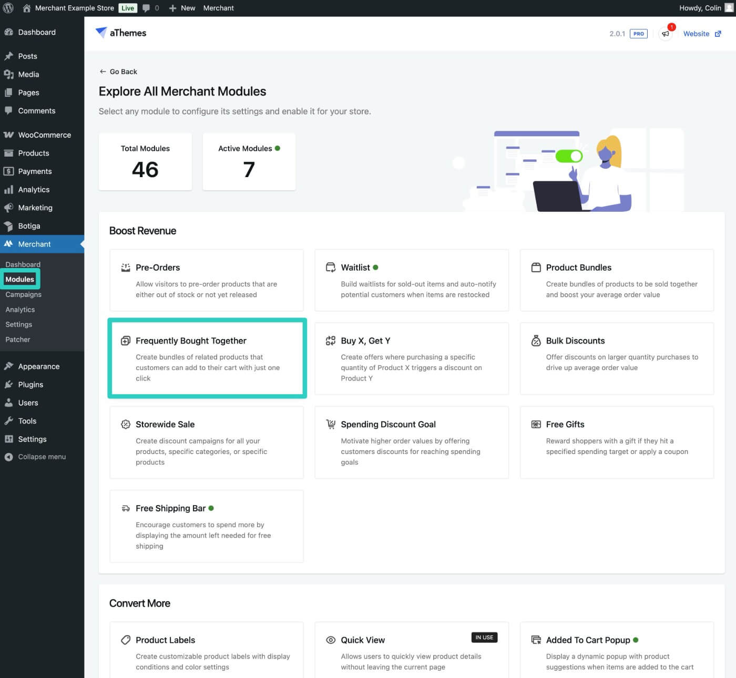
Task: Open Campaigns submenu item
Action: (x=24, y=294)
